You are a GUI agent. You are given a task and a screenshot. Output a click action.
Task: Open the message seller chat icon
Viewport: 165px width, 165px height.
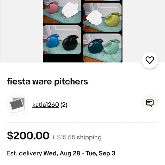tap(150, 103)
